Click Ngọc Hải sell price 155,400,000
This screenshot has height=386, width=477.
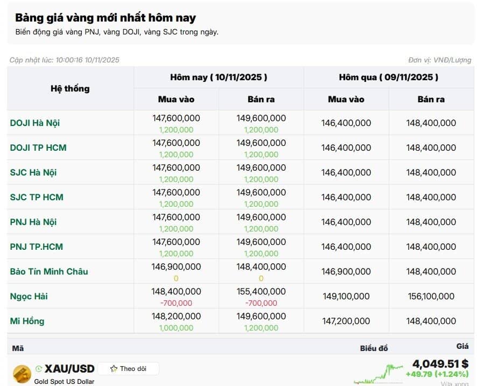coord(261,291)
